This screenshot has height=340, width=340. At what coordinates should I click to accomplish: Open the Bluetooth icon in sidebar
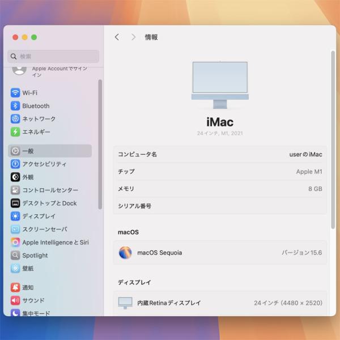click(15, 106)
